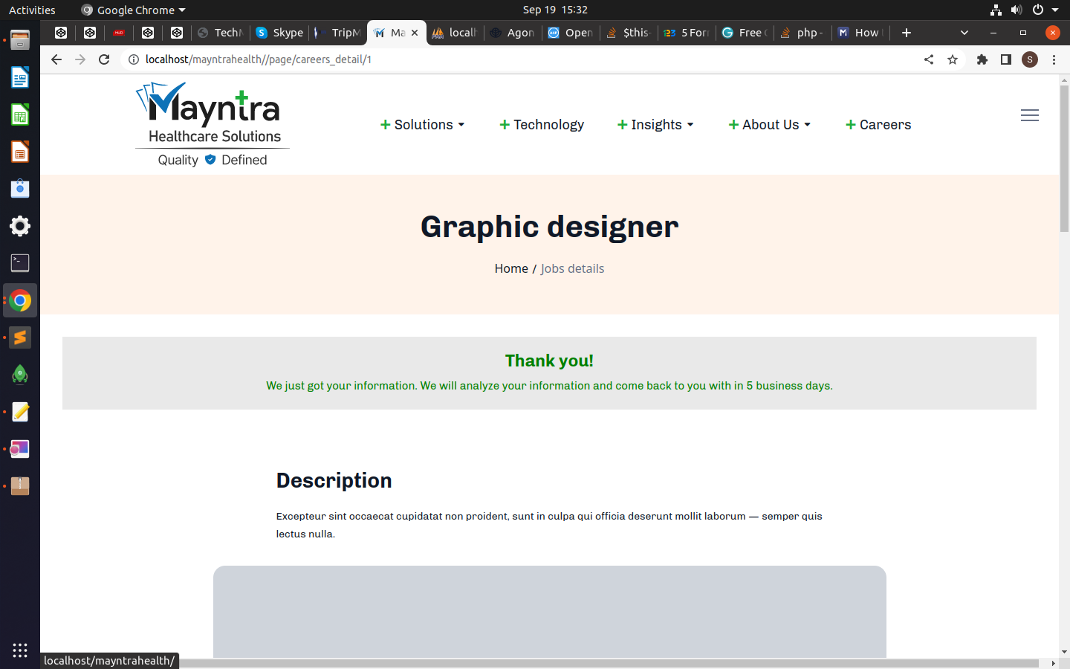Open Ubuntu Software from the dock

(x=20, y=189)
